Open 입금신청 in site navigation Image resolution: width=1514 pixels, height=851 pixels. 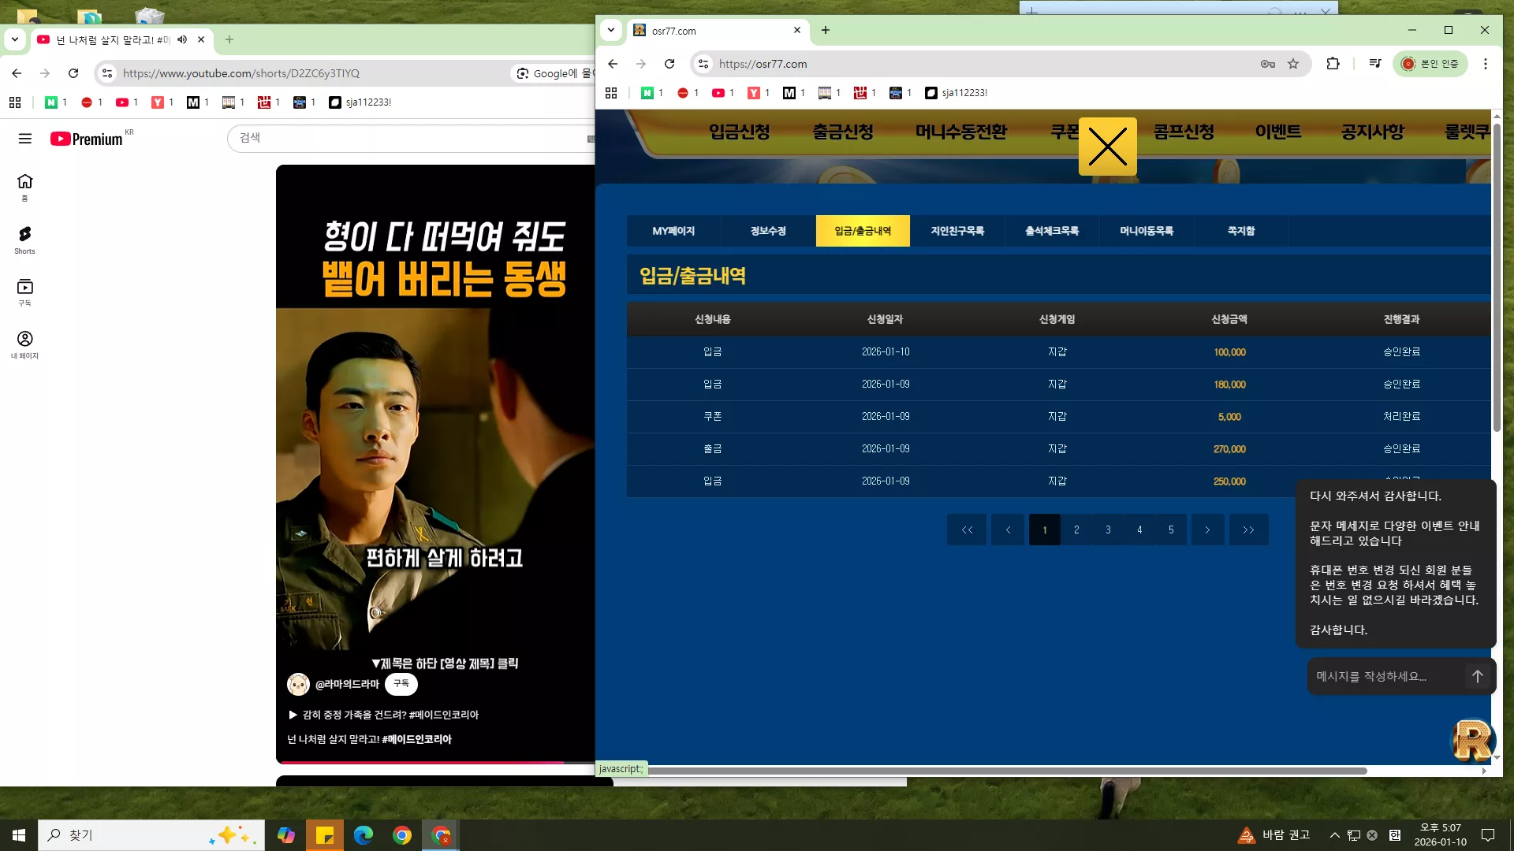(739, 132)
